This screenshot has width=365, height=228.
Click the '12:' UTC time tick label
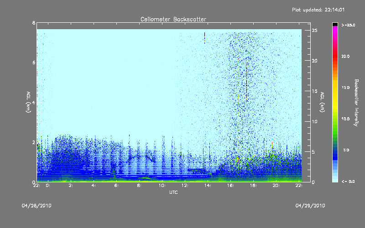[x=185, y=186]
